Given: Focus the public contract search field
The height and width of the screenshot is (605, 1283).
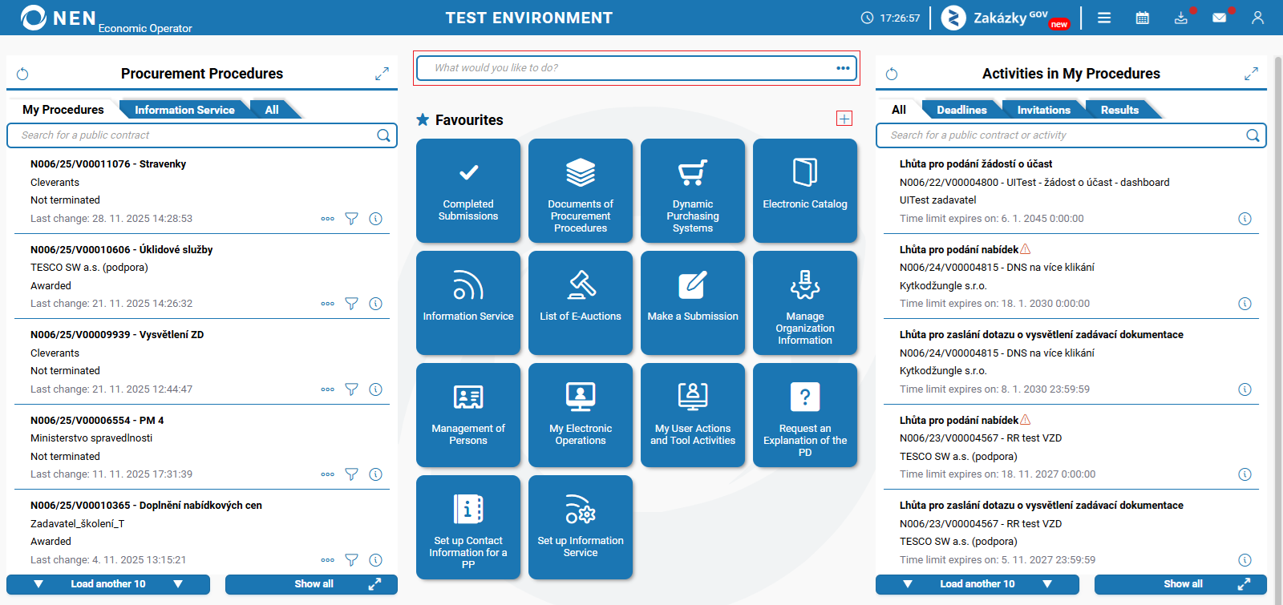Looking at the screenshot, I should click(202, 135).
